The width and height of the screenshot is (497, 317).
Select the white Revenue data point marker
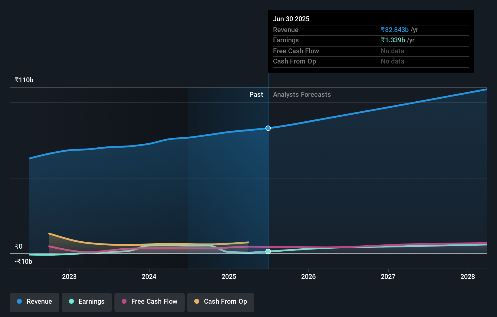click(x=268, y=128)
